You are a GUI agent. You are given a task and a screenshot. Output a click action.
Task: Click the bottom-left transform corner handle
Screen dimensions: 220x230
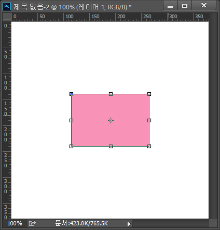[71, 146]
